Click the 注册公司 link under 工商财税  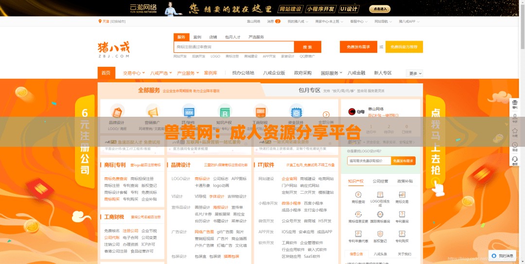(130, 231)
